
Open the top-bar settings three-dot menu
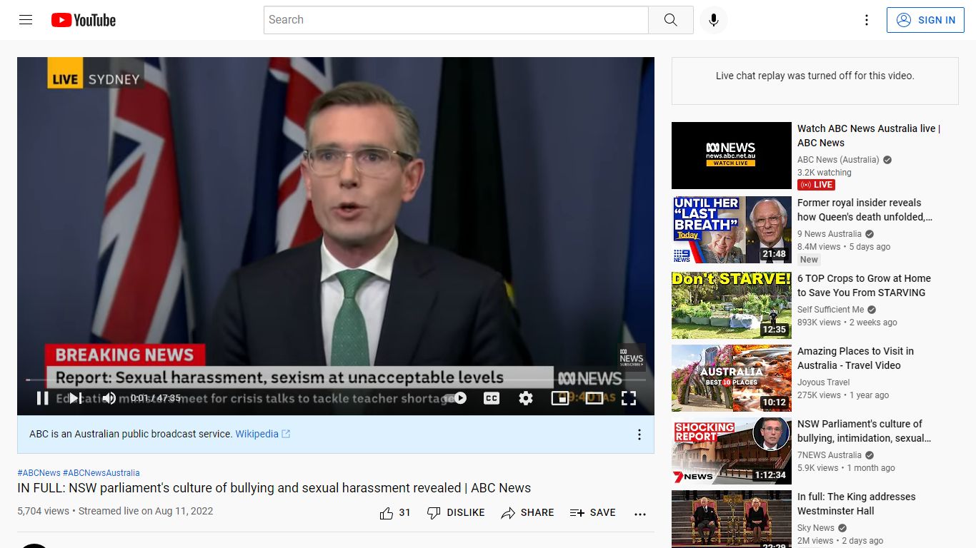(x=867, y=20)
